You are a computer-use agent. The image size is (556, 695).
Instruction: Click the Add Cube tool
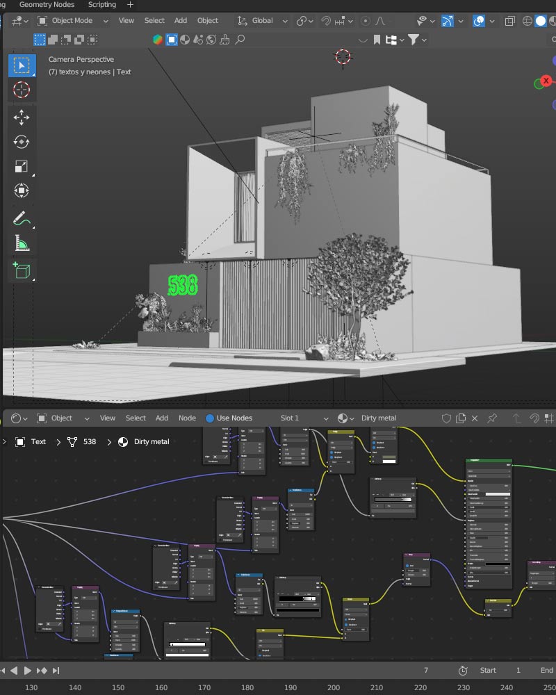pyautogui.click(x=22, y=271)
